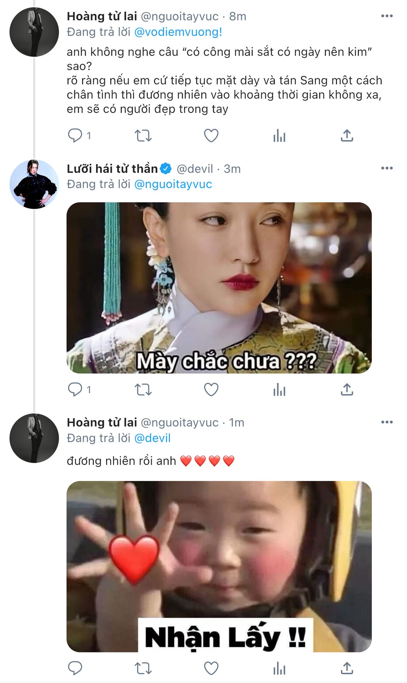The width and height of the screenshot is (407, 683).
Task: Share the Lưỡi hái tử thần tweet
Action: tap(347, 390)
